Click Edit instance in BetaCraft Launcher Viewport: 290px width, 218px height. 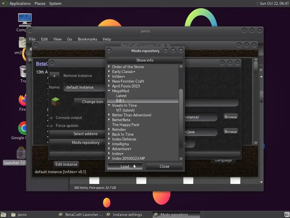tap(66, 164)
